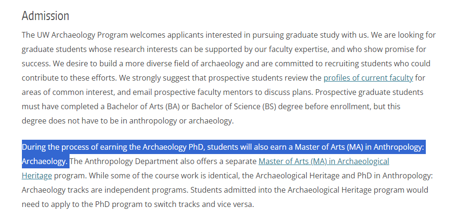Open Master of Arts (MA) in Archaeological link
Screen dimensions: 452x217
click(x=324, y=161)
